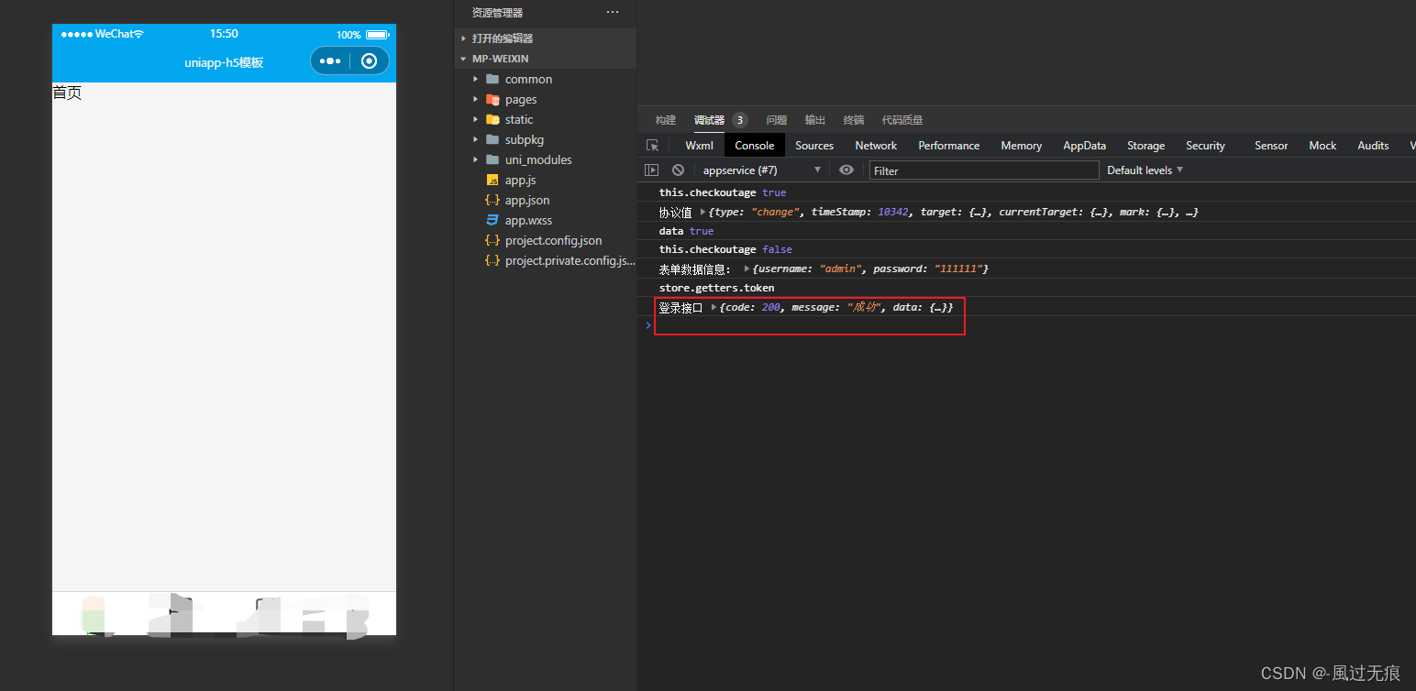The image size is (1416, 691).
Task: Switch to the AppData tab
Action: [1084, 145]
